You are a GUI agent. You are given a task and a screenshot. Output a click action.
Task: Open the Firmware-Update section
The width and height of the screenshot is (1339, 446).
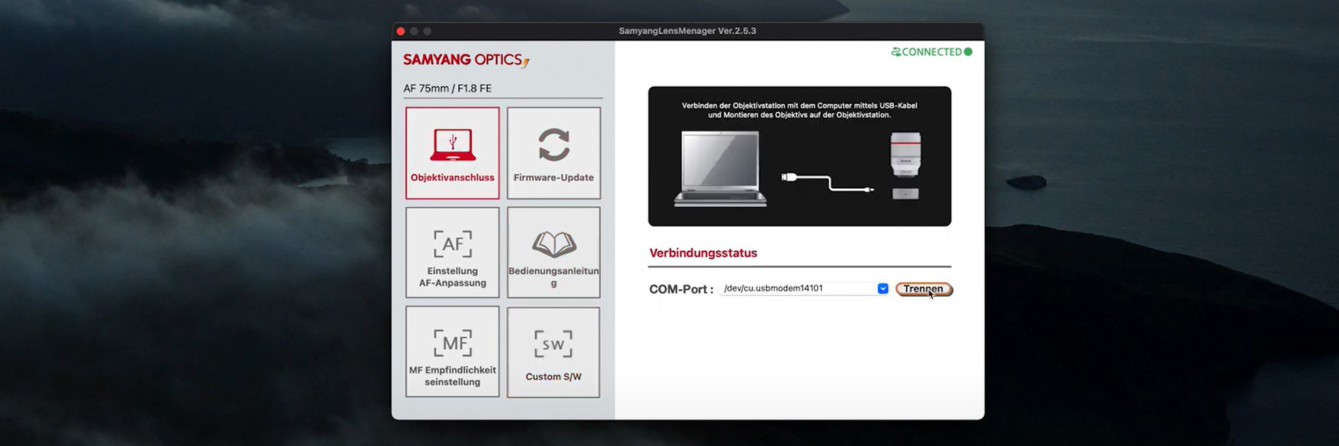click(553, 153)
